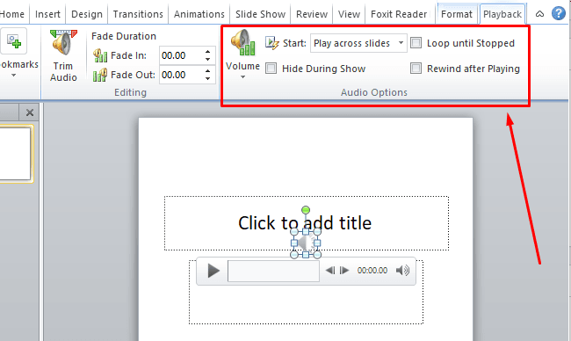Open the Volume menu
The height and width of the screenshot is (341, 571).
[242, 54]
